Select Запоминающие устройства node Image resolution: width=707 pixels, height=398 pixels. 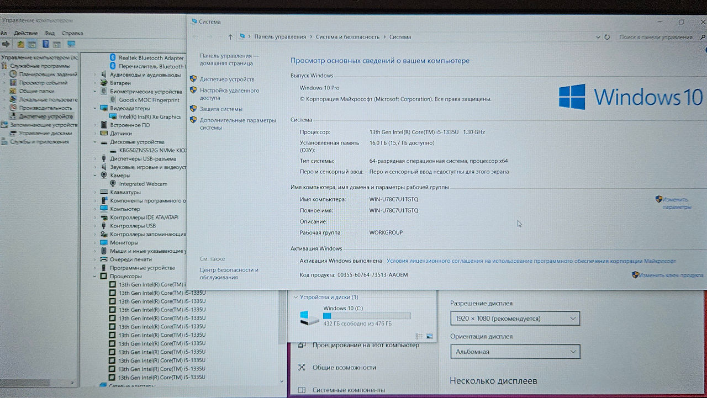coord(44,125)
